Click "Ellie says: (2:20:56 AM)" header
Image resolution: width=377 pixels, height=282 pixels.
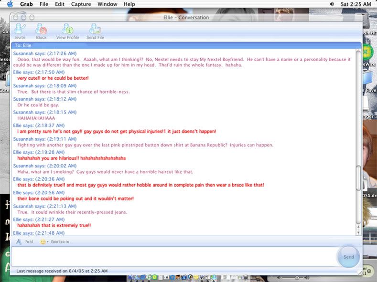coord(39,193)
